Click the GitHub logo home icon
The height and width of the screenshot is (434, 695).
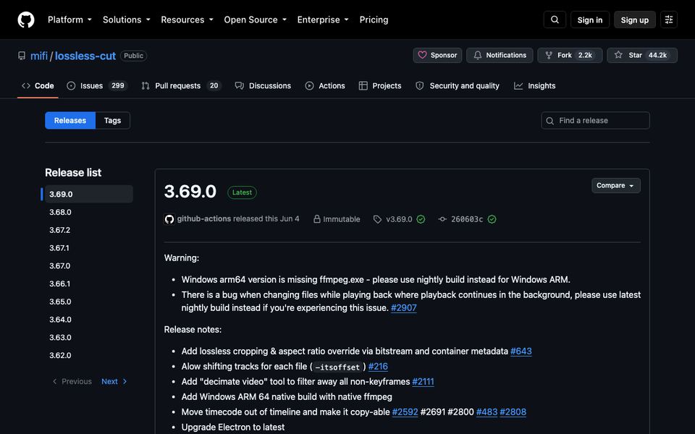[26, 20]
